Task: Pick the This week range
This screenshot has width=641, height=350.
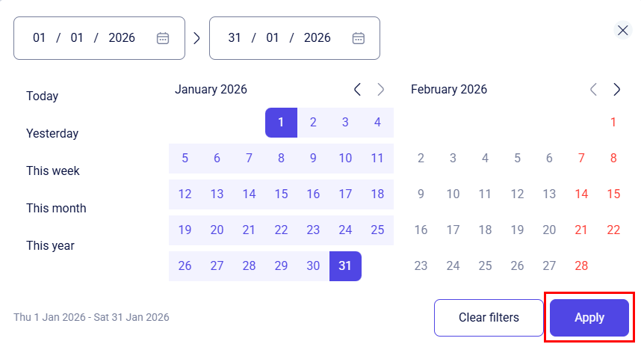Action: (x=53, y=171)
